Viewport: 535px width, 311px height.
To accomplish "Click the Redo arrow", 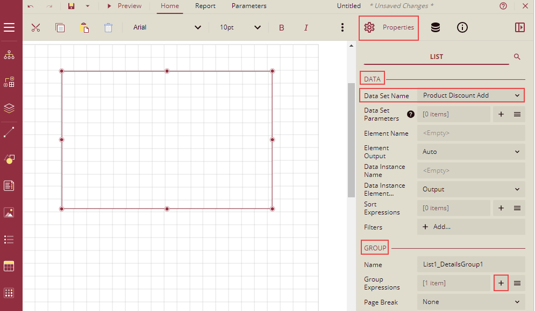I will (x=49, y=6).
